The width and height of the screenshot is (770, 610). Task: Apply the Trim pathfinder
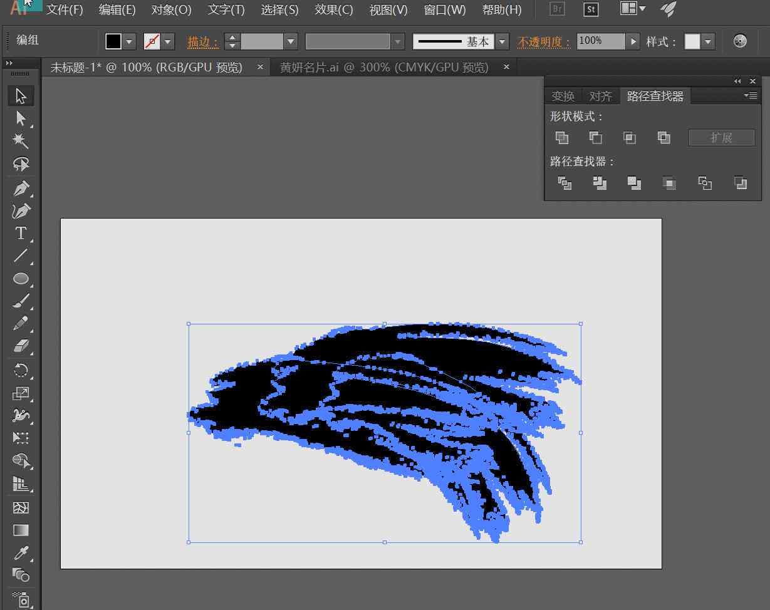(x=600, y=183)
